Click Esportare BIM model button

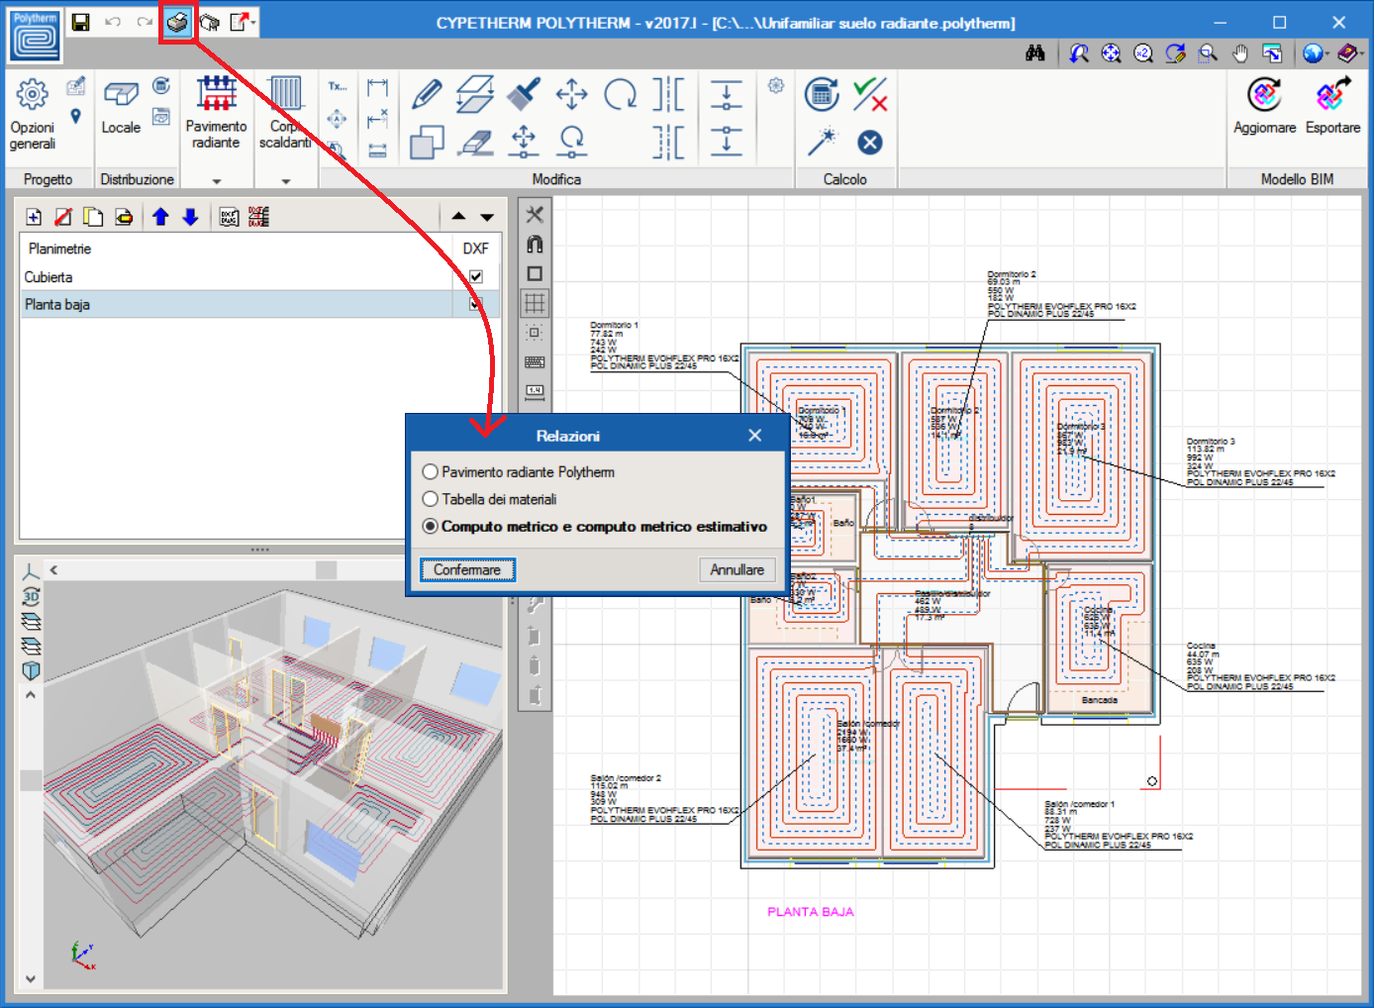click(x=1332, y=106)
